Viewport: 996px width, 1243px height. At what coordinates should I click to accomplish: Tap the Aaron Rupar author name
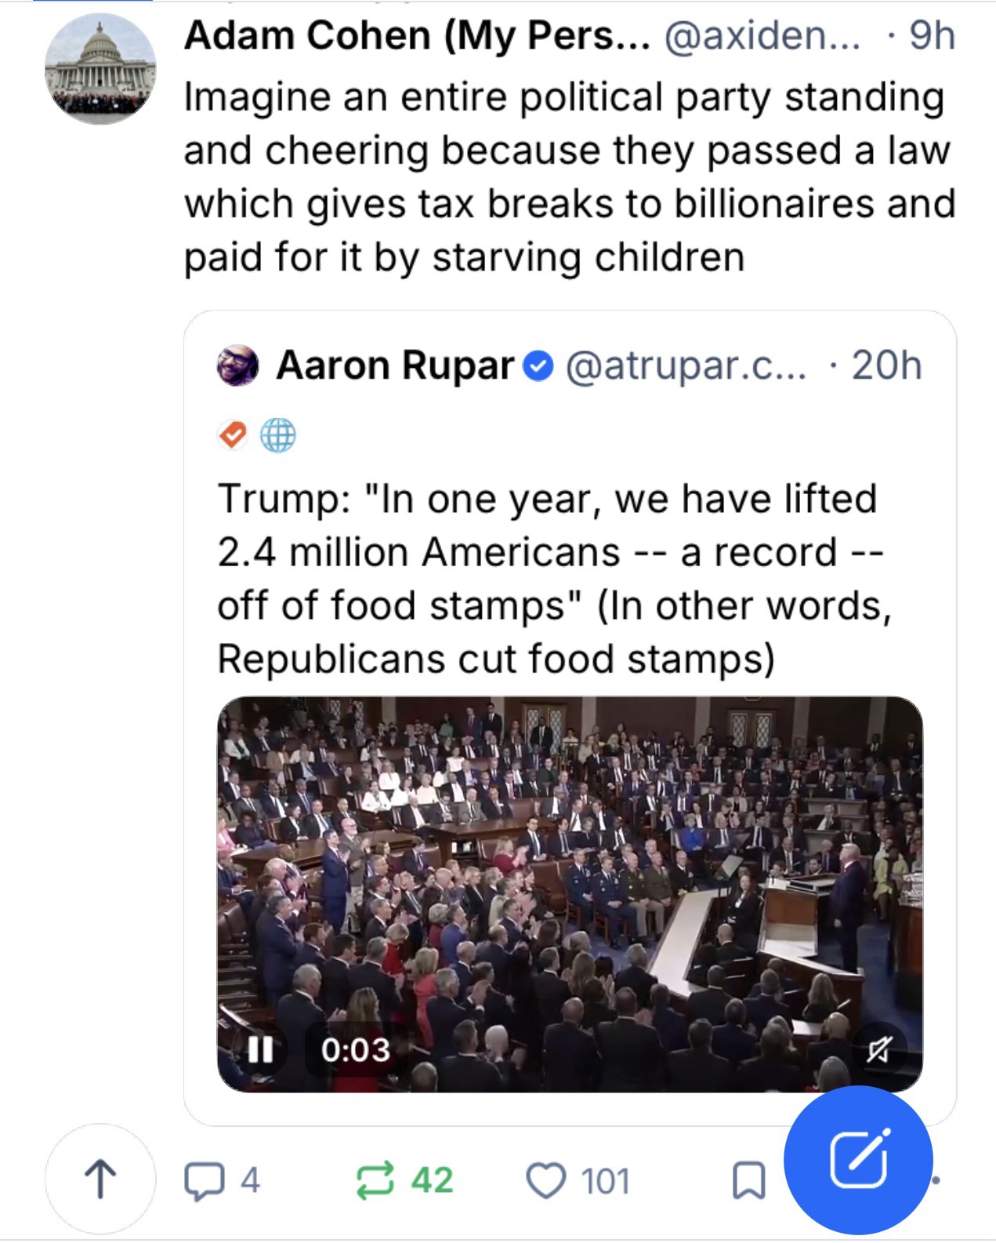(x=394, y=365)
